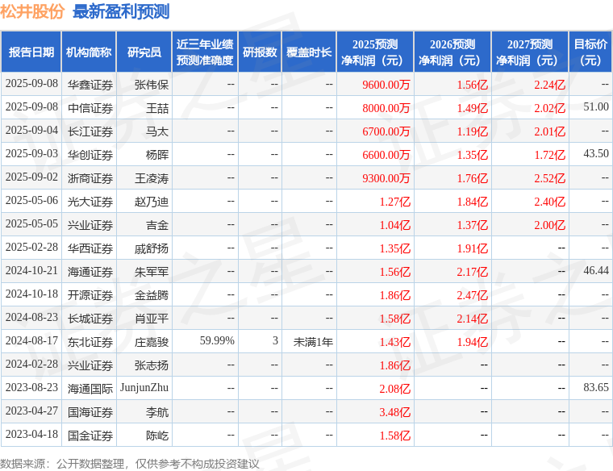Viewport: 613px width, 471px height.
Task: Click researcher 陈屹
Action: (x=157, y=436)
